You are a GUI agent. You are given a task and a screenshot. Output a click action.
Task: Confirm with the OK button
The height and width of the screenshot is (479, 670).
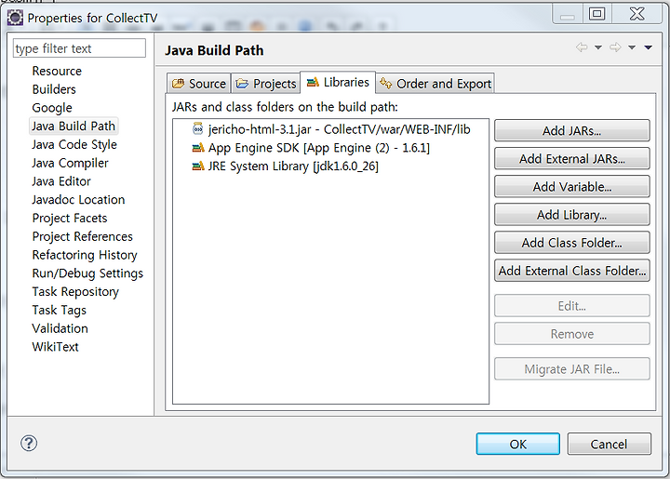[518, 444]
